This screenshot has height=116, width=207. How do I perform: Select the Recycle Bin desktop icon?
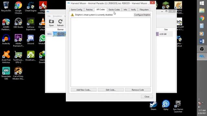[x=6, y=6]
